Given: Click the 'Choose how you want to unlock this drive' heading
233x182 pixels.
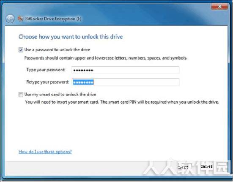Looking at the screenshot, I should [x=71, y=37].
